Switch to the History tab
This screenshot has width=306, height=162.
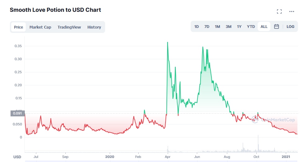(94, 27)
